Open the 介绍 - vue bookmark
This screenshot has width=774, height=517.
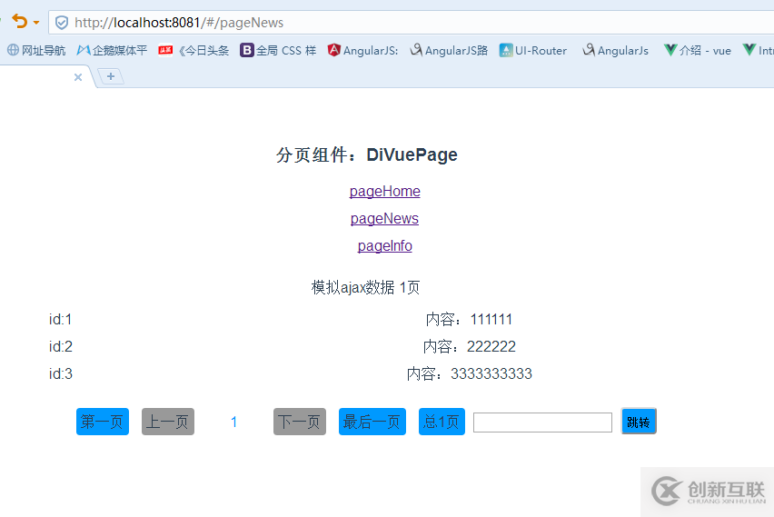coord(698,50)
